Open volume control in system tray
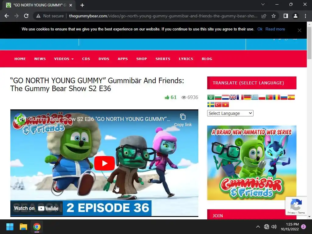 (x=274, y=227)
